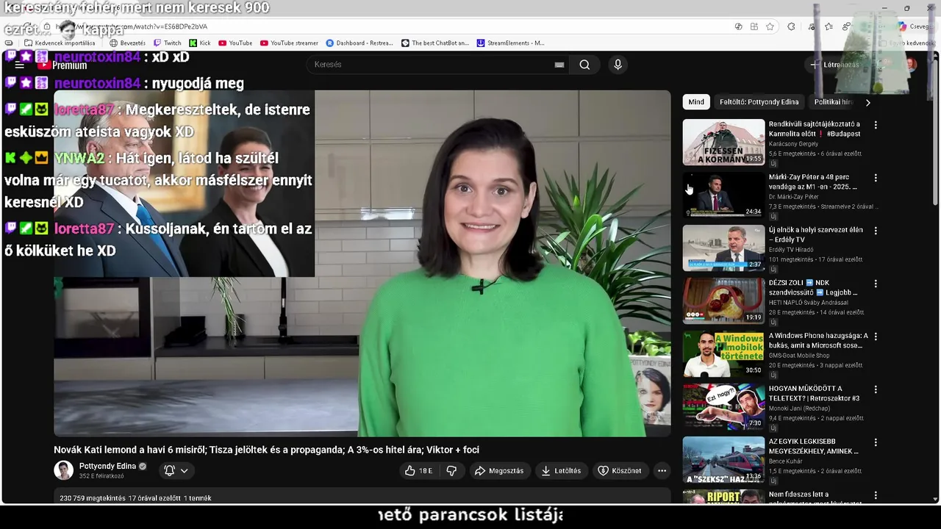The width and height of the screenshot is (941, 529).
Task: Open options for HOGYAN MŰKÖDÖTT A TELETEXT
Action: pos(875,389)
